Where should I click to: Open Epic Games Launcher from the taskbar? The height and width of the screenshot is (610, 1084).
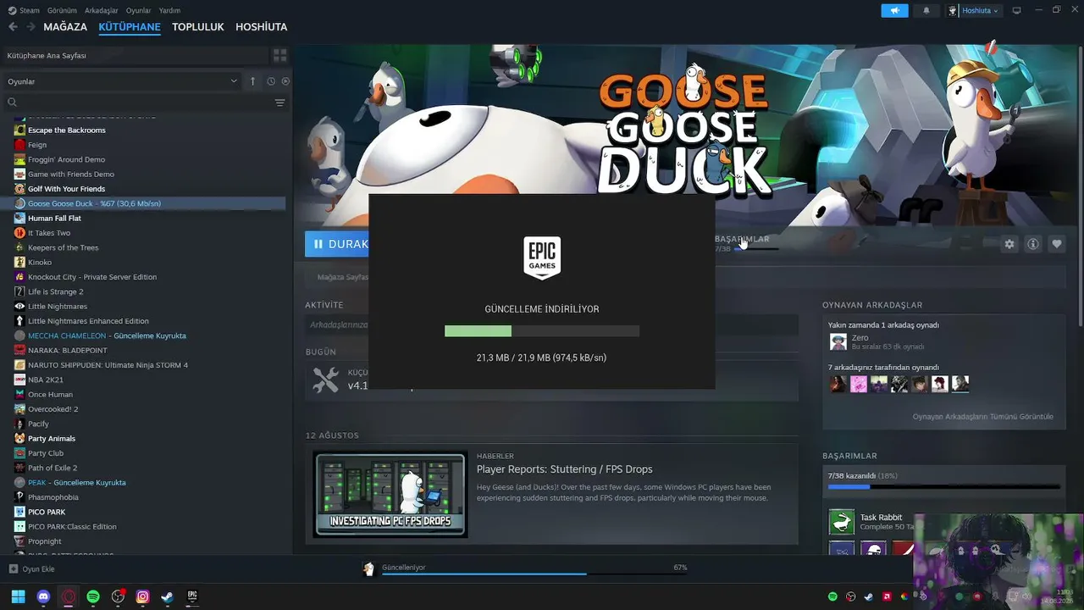192,596
